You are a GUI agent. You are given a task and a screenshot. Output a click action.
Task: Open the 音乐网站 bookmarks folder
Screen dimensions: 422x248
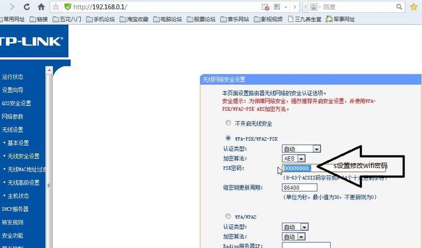[x=235, y=19]
